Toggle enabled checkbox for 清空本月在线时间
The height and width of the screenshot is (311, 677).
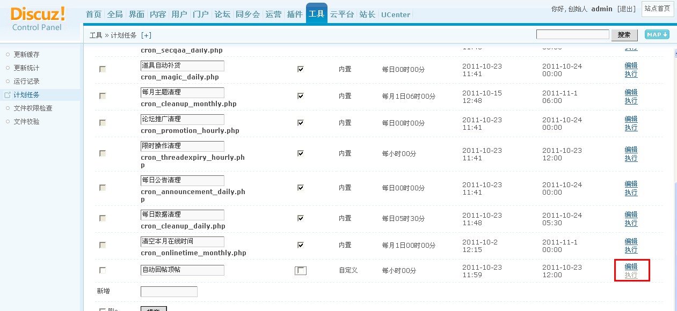pyautogui.click(x=301, y=245)
